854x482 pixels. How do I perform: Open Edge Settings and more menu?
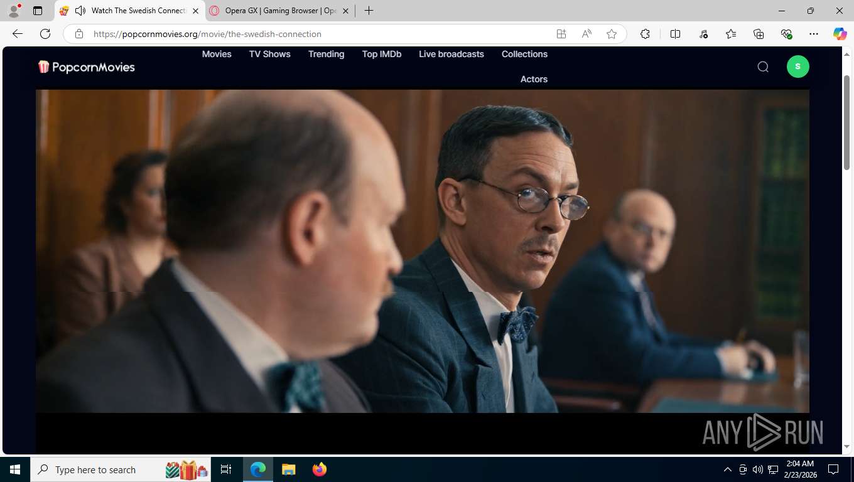pos(814,34)
